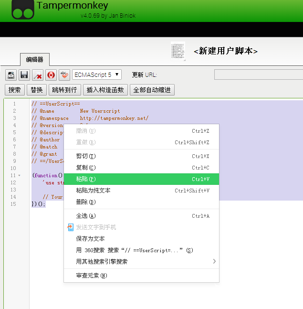Click the 插入构造函数 button
303x309 pixels.
click(105, 90)
